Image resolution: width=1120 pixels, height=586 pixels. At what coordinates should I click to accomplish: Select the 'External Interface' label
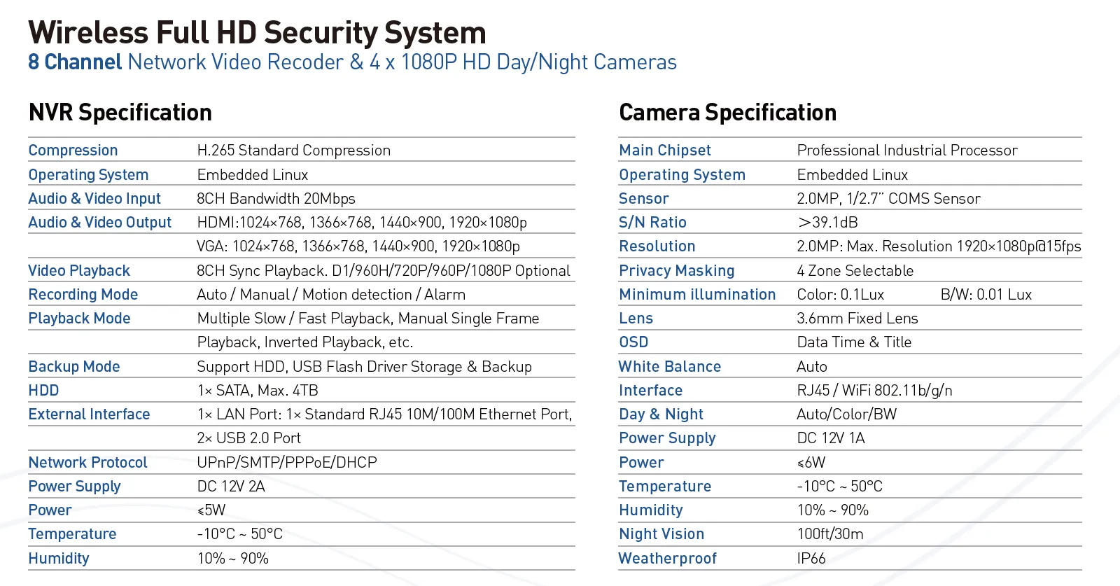tap(89, 414)
